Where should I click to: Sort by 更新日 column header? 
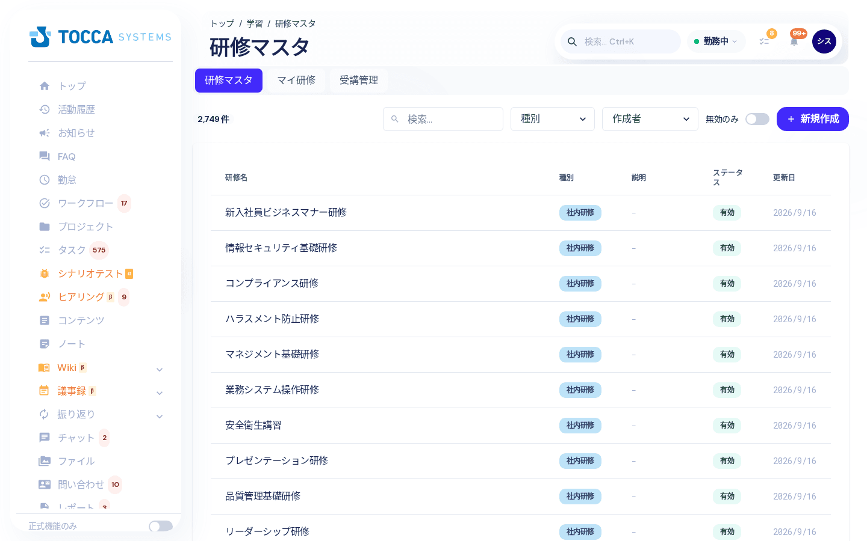click(784, 177)
